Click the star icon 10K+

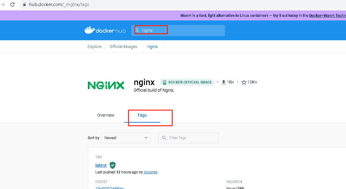coord(244,82)
